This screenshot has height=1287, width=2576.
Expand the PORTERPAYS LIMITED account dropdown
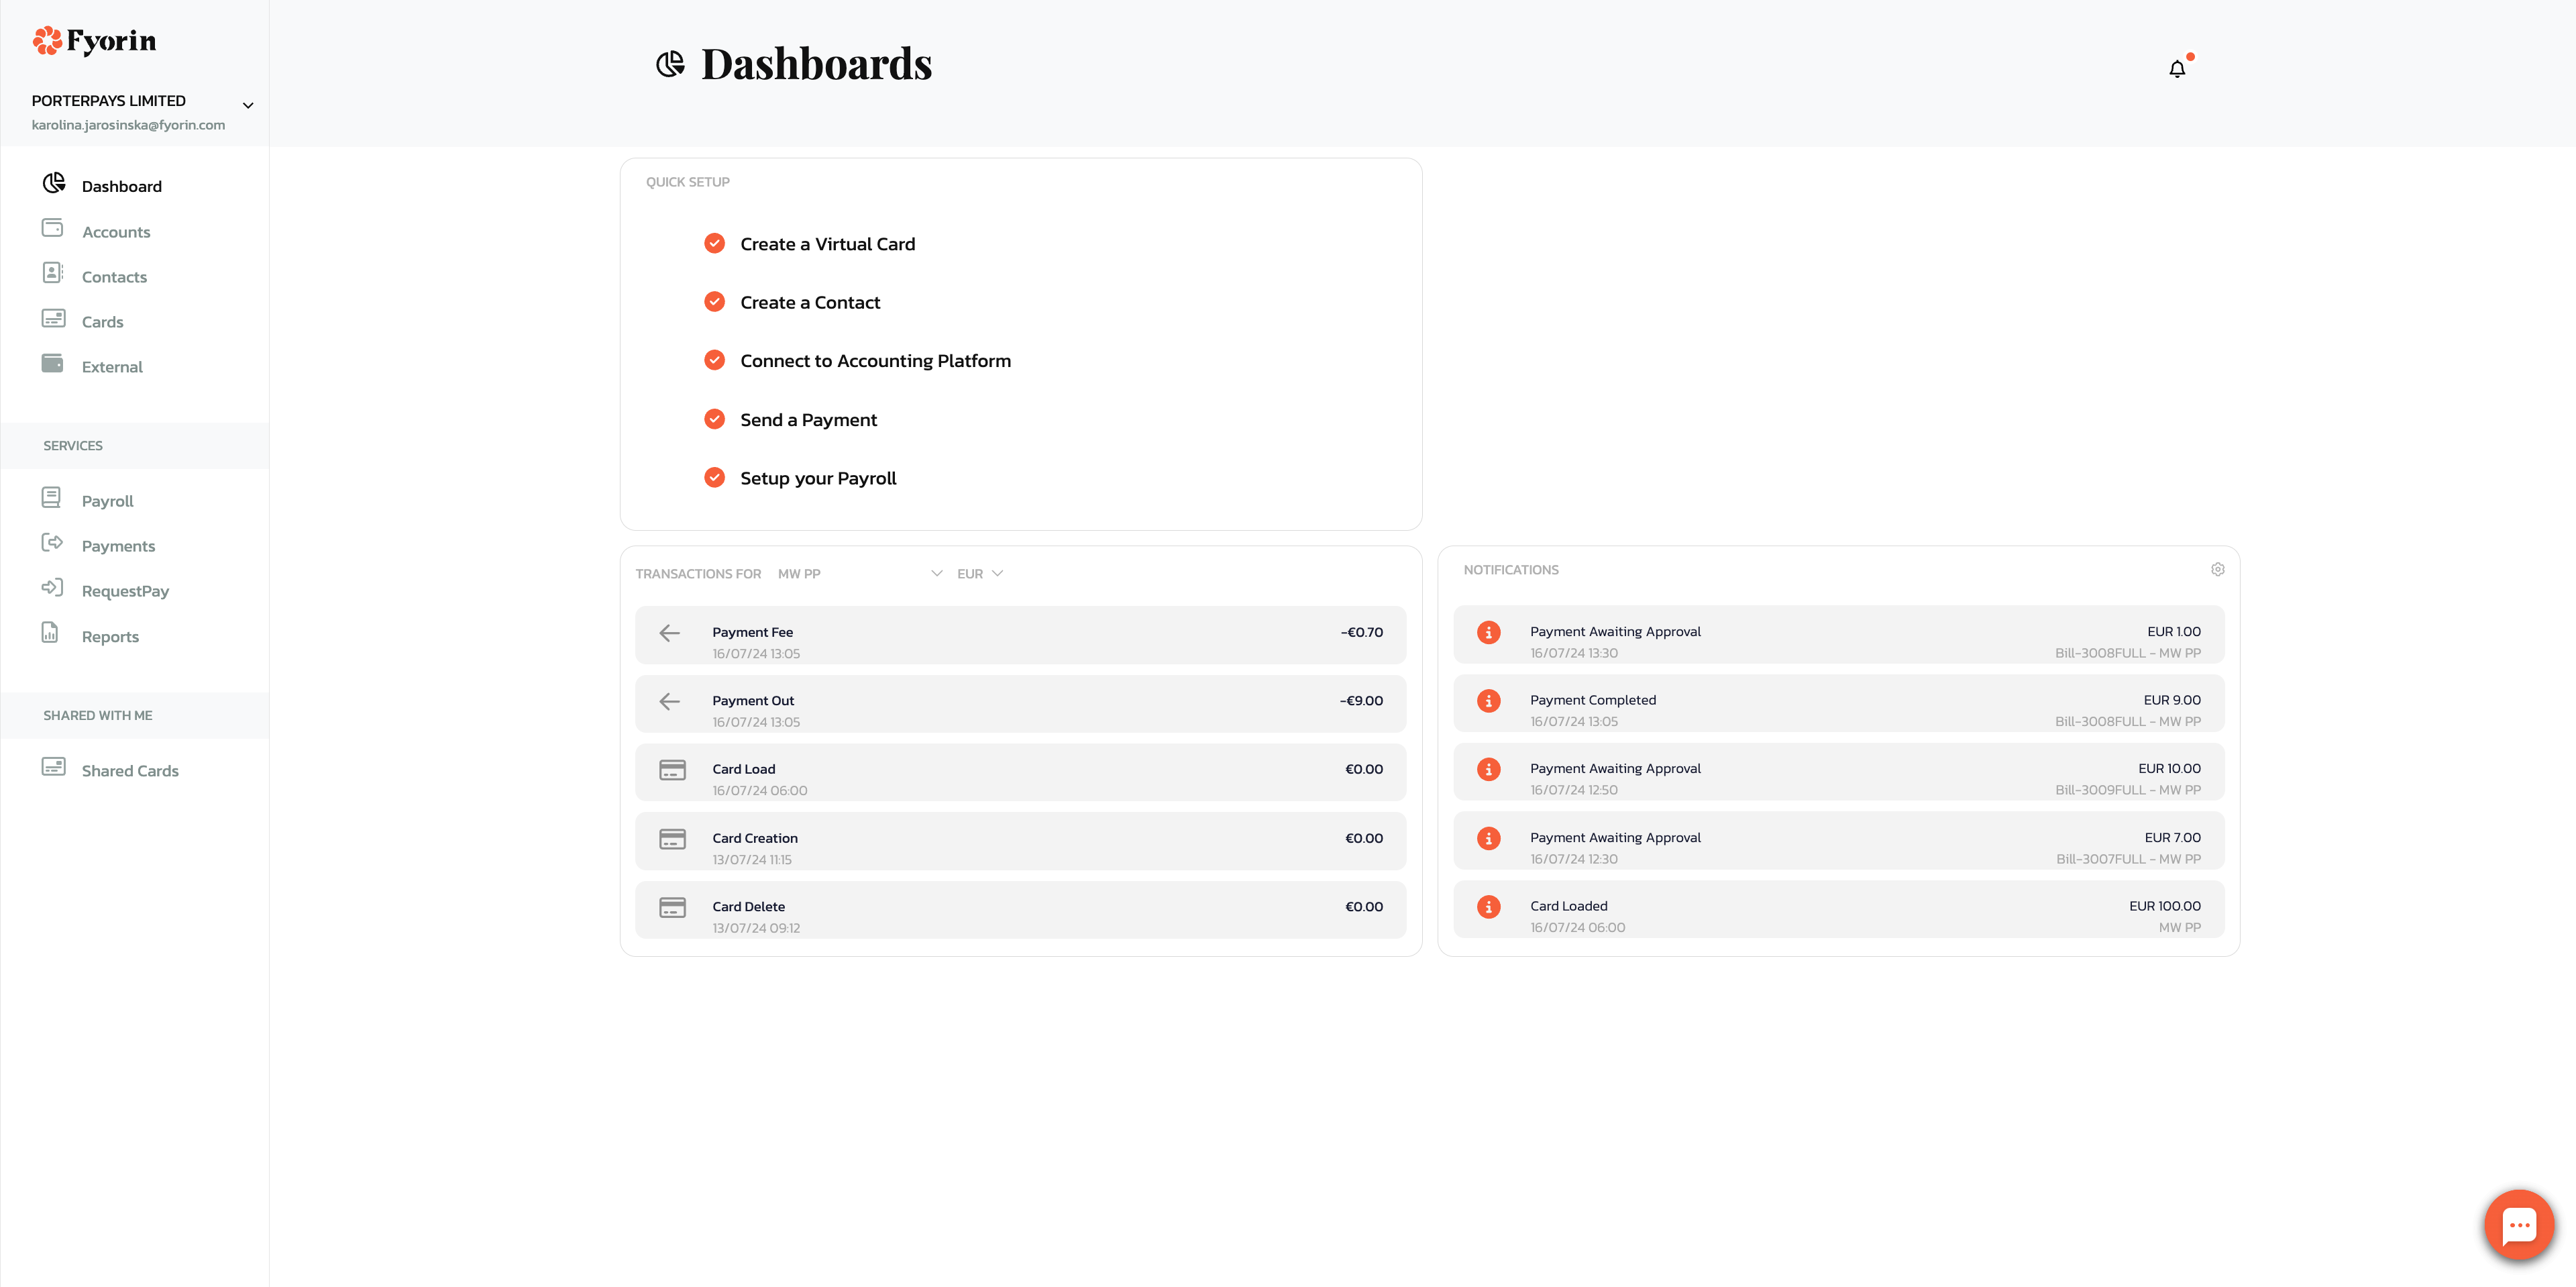tap(248, 103)
